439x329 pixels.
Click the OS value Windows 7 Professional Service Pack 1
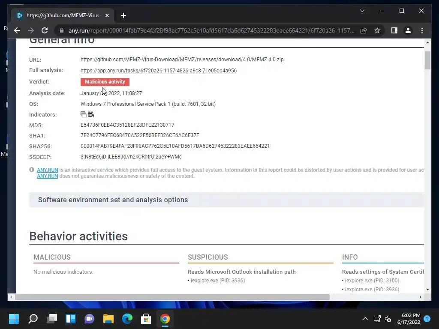[x=148, y=104]
